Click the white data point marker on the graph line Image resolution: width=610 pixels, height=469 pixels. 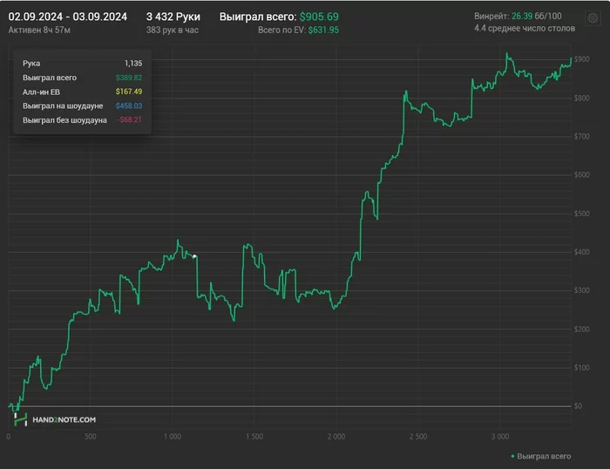pyautogui.click(x=194, y=256)
